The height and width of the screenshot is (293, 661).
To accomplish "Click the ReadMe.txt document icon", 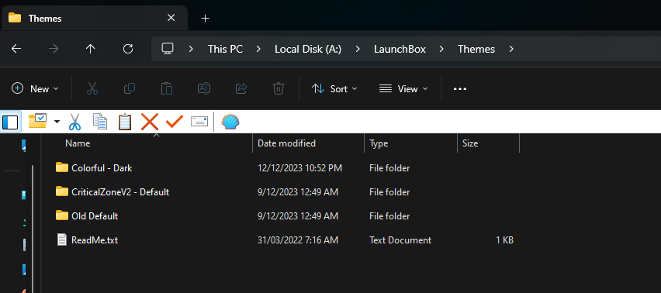I will coord(62,240).
